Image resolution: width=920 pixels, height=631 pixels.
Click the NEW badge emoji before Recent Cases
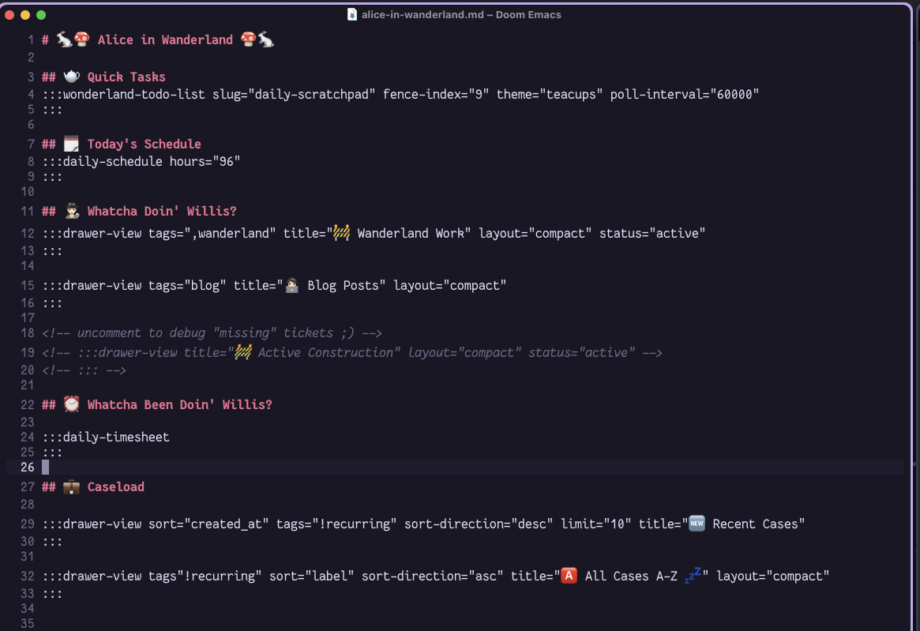pos(697,524)
